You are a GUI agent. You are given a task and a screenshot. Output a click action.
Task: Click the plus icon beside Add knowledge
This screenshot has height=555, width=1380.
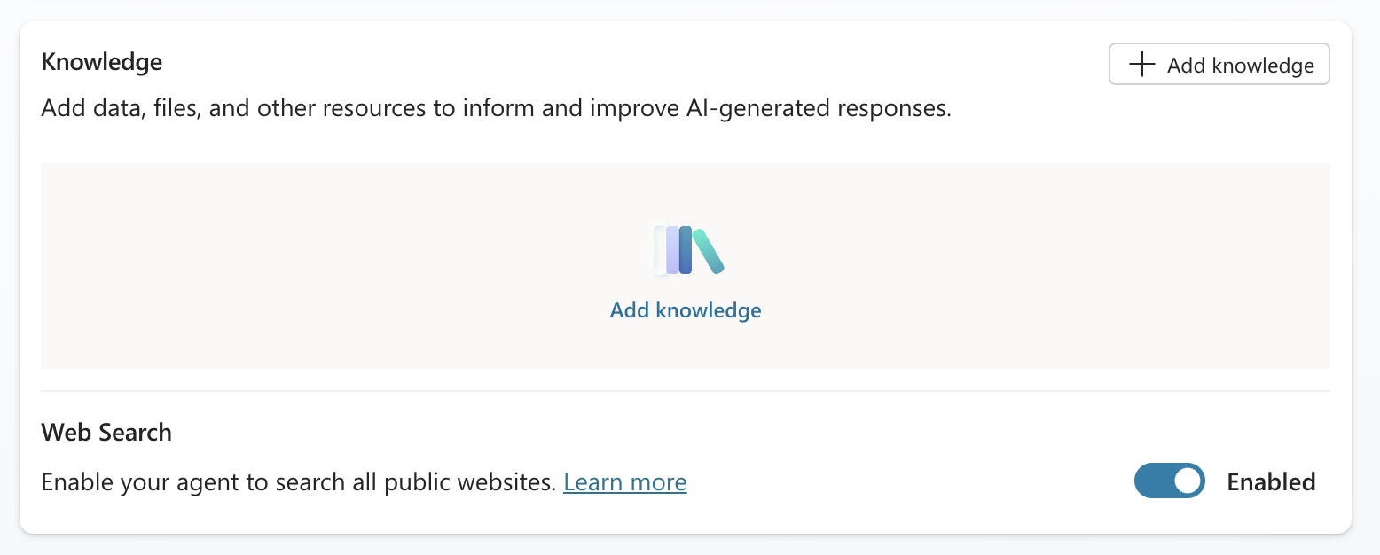pos(1141,65)
